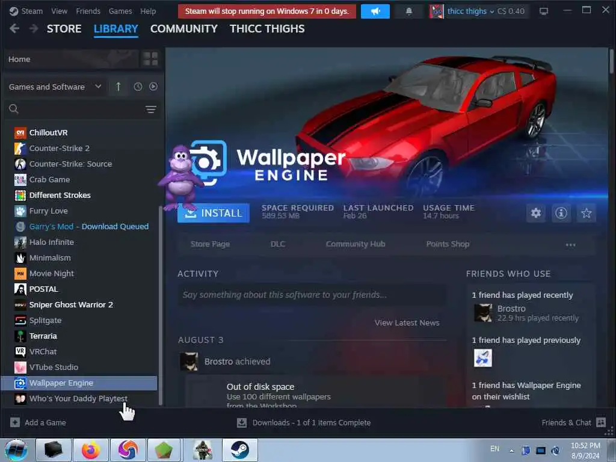616x462 pixels.
Task: Switch to the COMMUNITY tab
Action: (184, 29)
